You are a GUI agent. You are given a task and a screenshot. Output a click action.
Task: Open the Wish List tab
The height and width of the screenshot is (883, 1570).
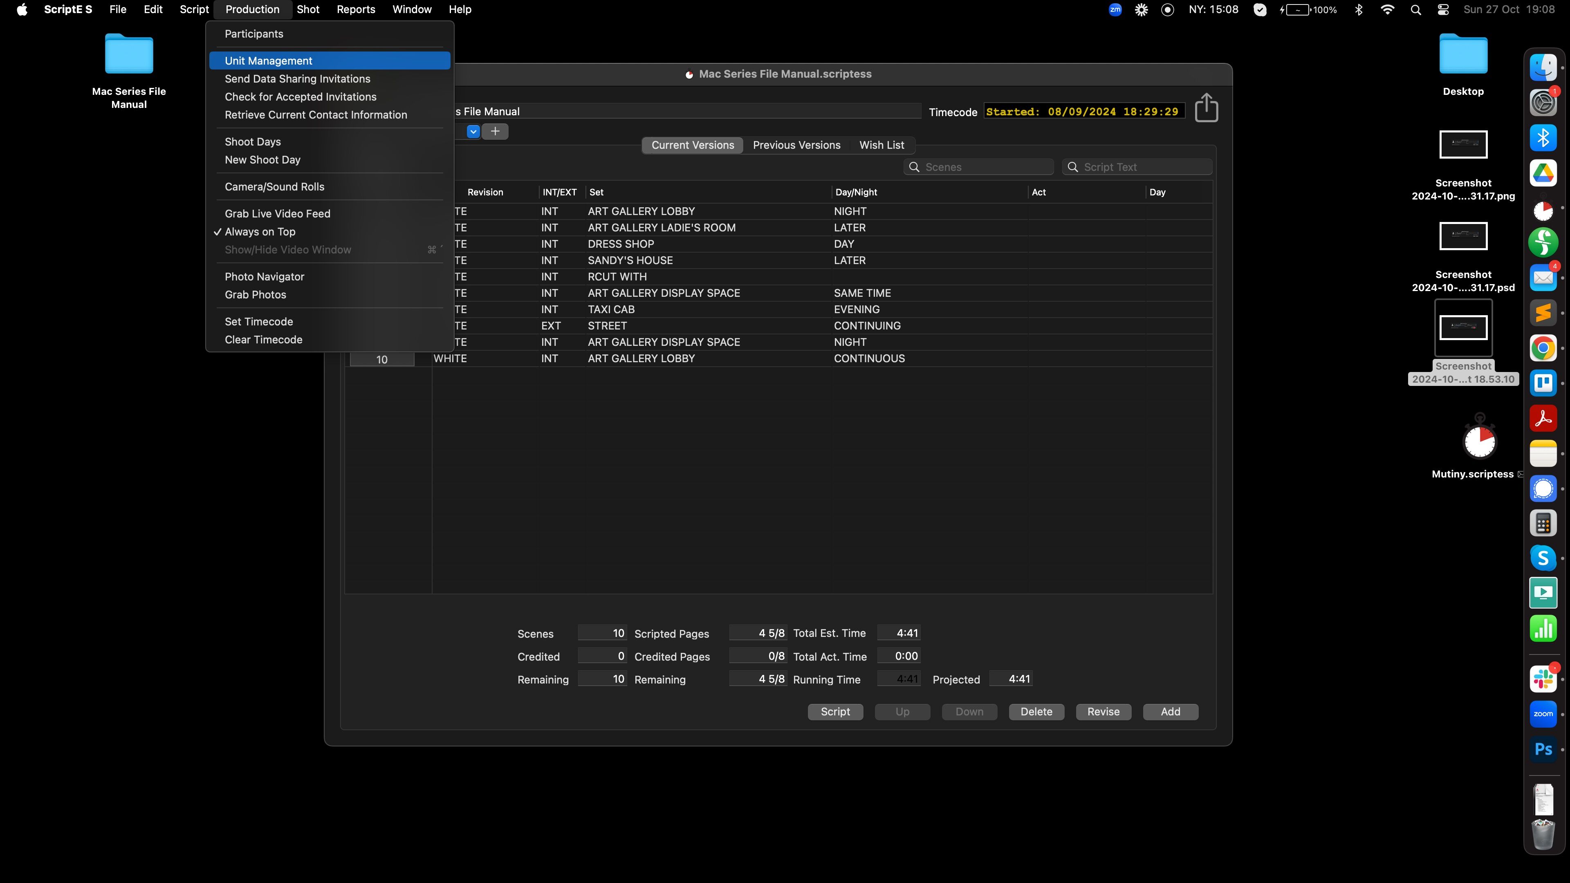(881, 145)
